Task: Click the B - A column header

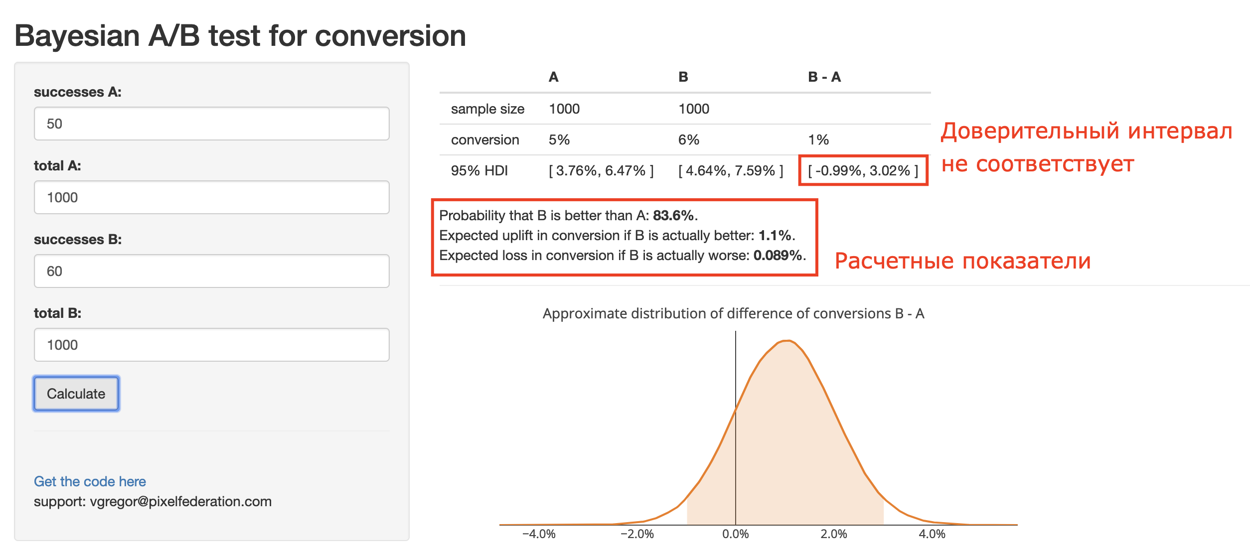Action: (x=824, y=77)
